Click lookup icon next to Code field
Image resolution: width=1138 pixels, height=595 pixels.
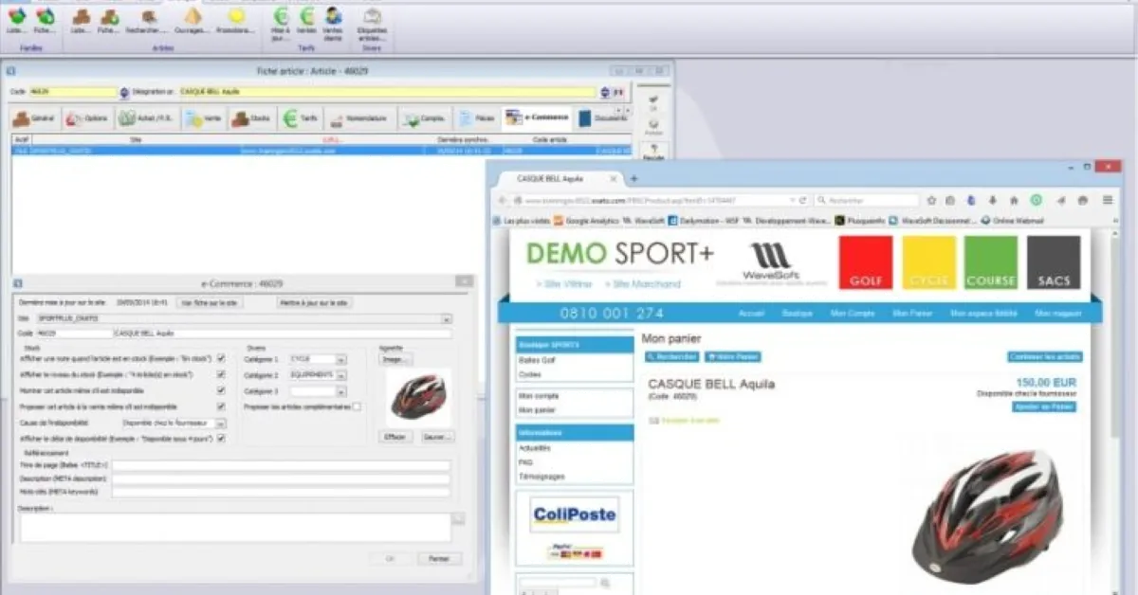(x=123, y=92)
